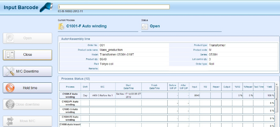
Task: Select the NG column header
Action: pyautogui.click(x=205, y=87)
